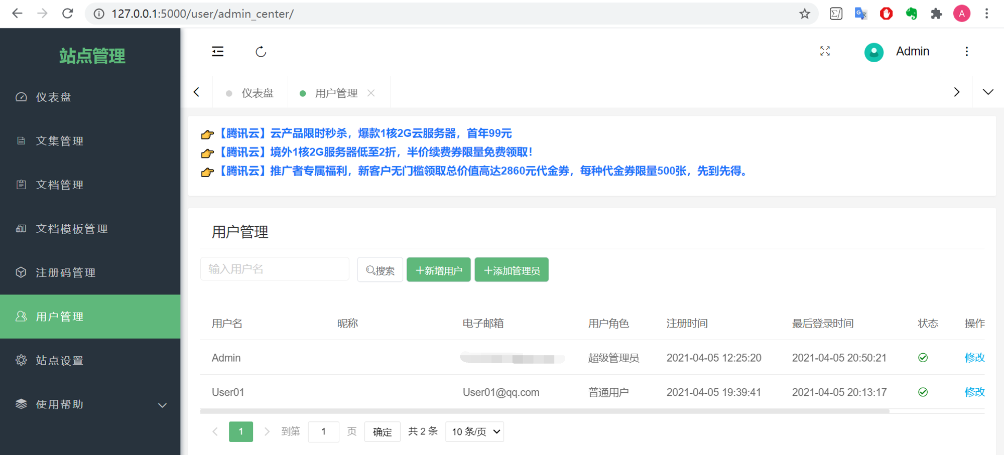The image size is (1004, 455).
Task: Focus the 输入用户名 search field
Action: click(275, 269)
